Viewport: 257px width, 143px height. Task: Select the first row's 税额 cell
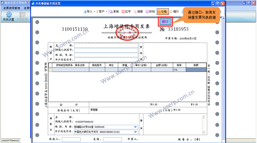pyautogui.click(x=196, y=70)
